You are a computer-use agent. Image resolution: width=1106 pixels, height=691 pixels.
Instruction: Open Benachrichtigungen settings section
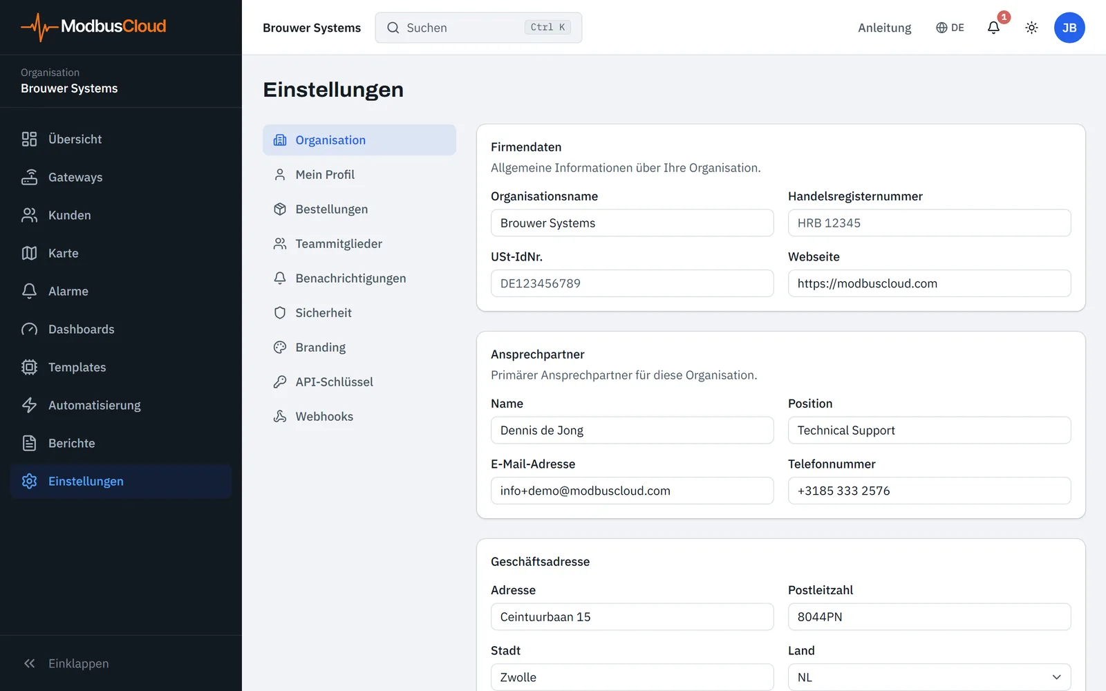click(x=359, y=278)
